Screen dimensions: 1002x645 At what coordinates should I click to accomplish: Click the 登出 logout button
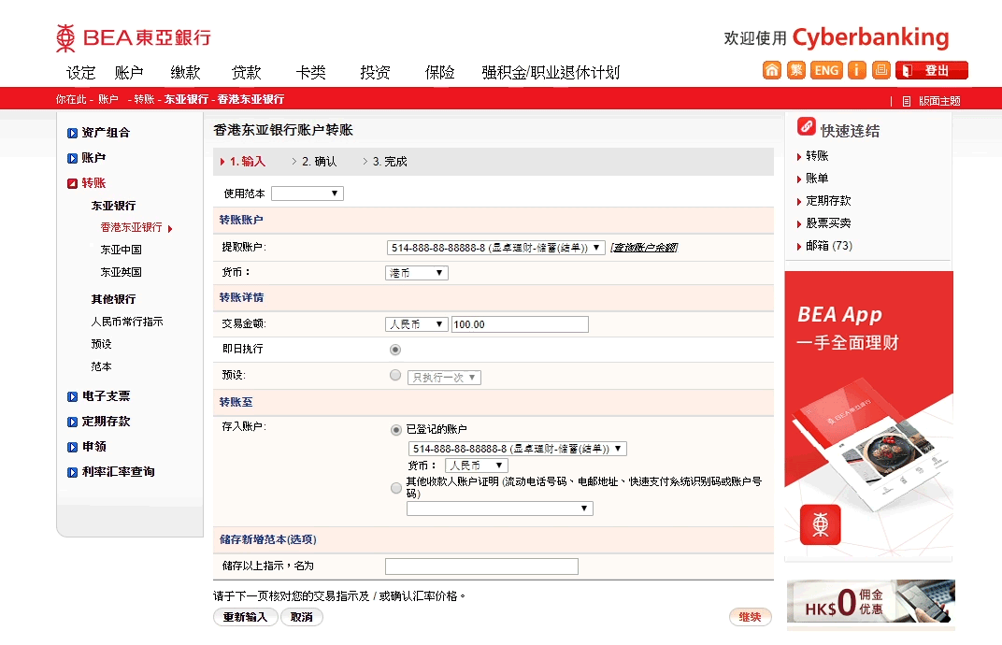point(932,70)
